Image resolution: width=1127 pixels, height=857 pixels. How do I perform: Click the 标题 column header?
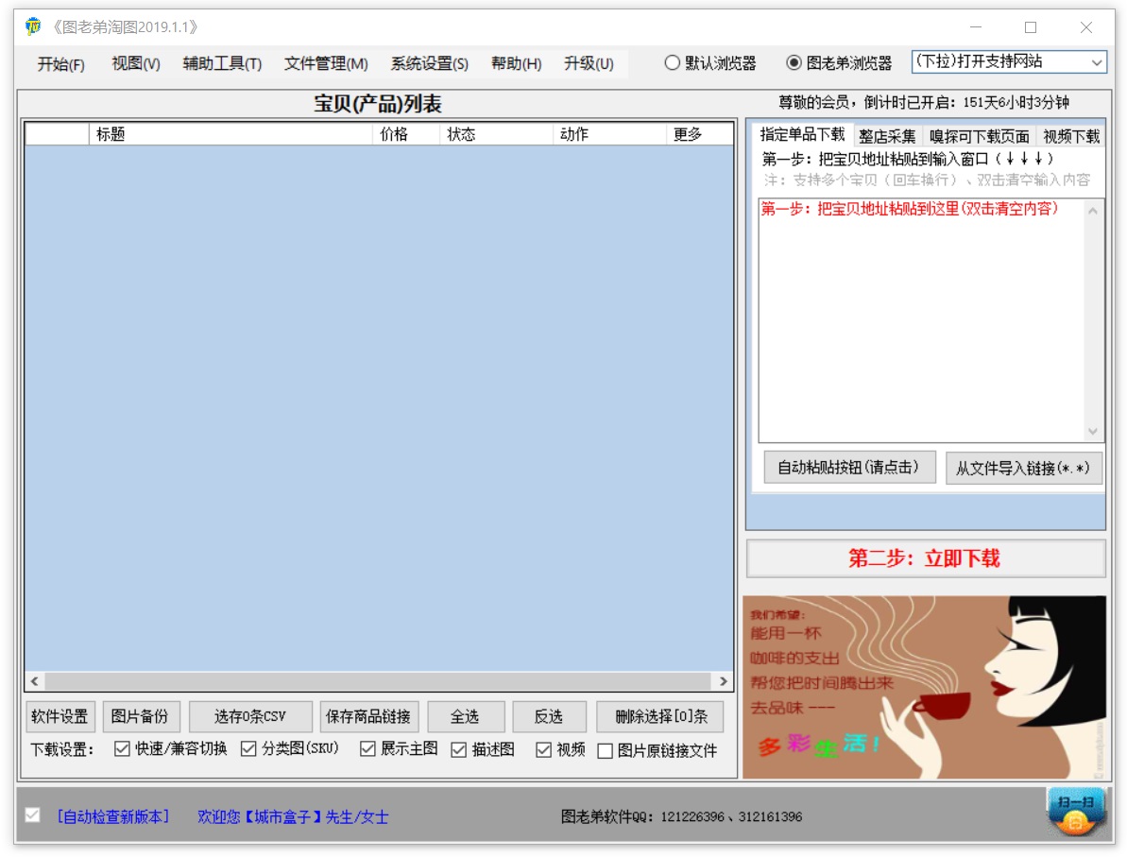point(230,134)
